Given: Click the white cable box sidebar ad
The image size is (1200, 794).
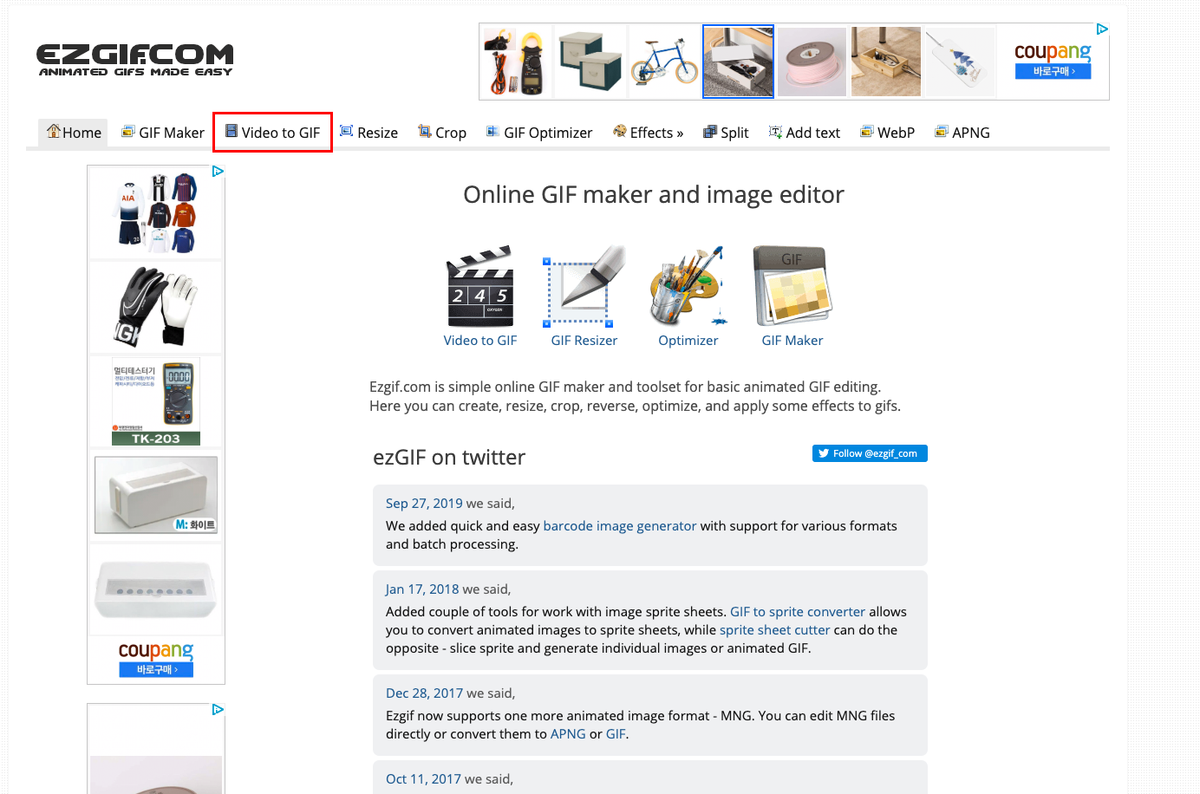Looking at the screenshot, I should click(x=156, y=495).
